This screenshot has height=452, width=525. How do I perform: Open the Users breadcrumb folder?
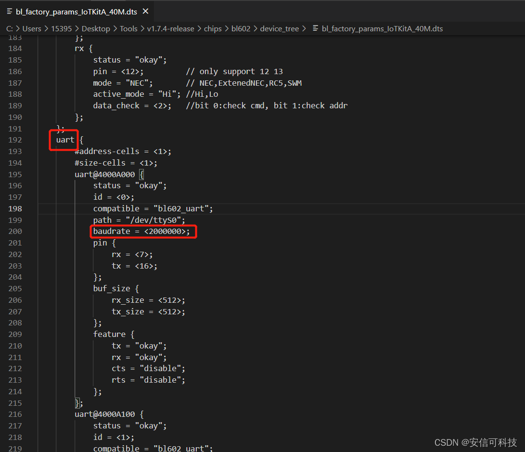click(32, 29)
